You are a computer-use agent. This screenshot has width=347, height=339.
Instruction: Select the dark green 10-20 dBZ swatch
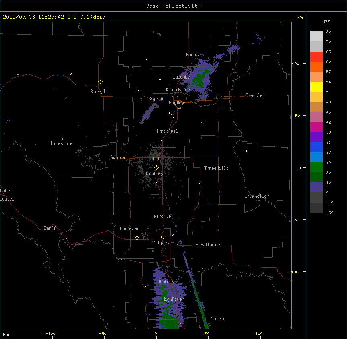[x=316, y=177]
